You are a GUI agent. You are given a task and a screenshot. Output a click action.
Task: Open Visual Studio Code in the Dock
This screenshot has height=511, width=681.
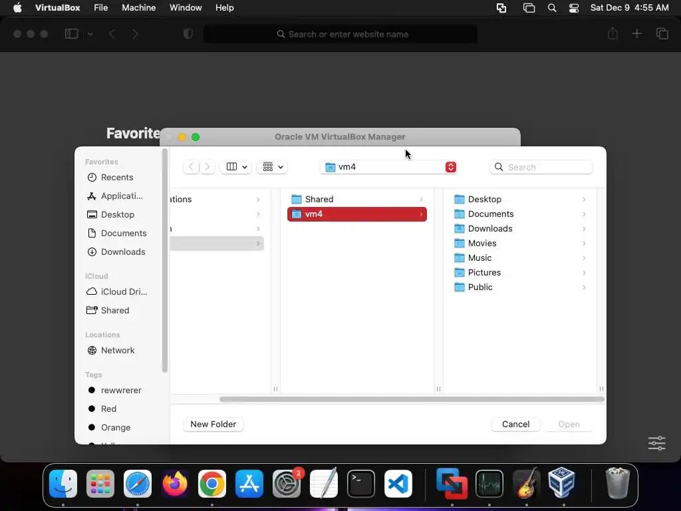pos(398,484)
